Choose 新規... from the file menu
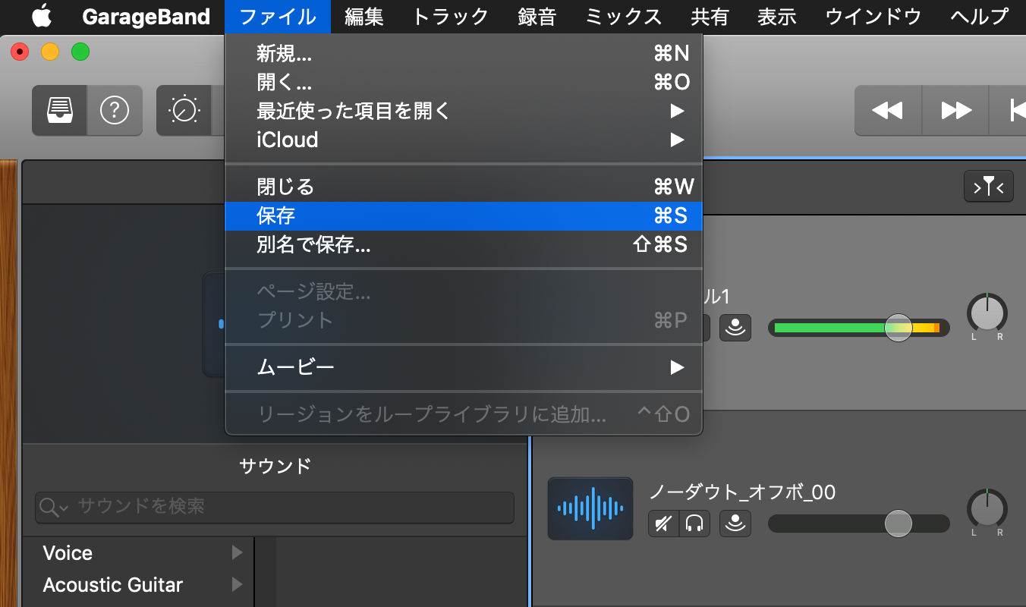 click(464, 53)
